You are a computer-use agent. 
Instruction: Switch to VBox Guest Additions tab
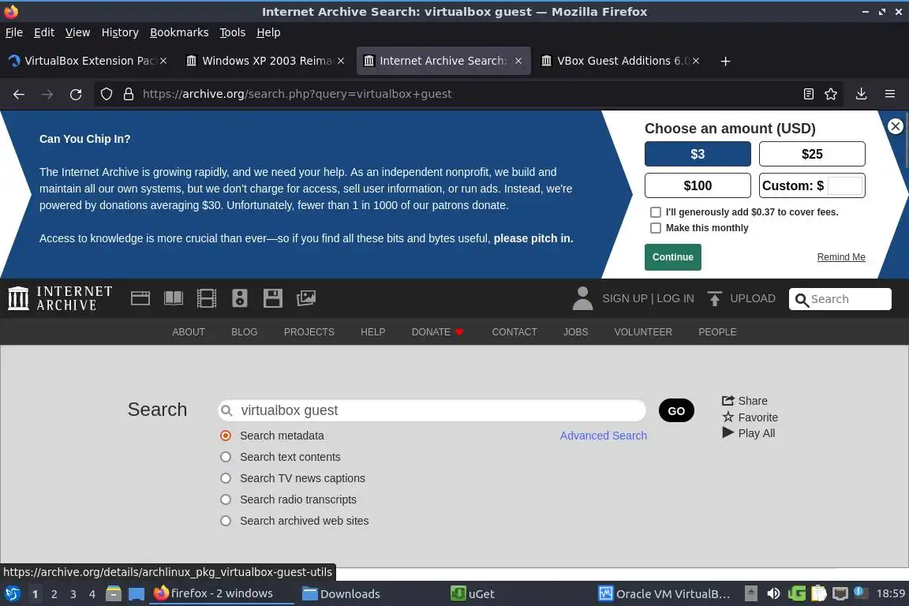(x=621, y=61)
